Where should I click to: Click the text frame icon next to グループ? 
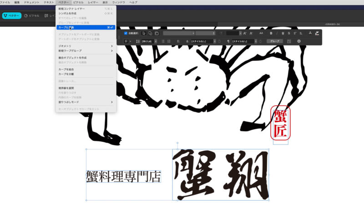(x=289, y=41)
